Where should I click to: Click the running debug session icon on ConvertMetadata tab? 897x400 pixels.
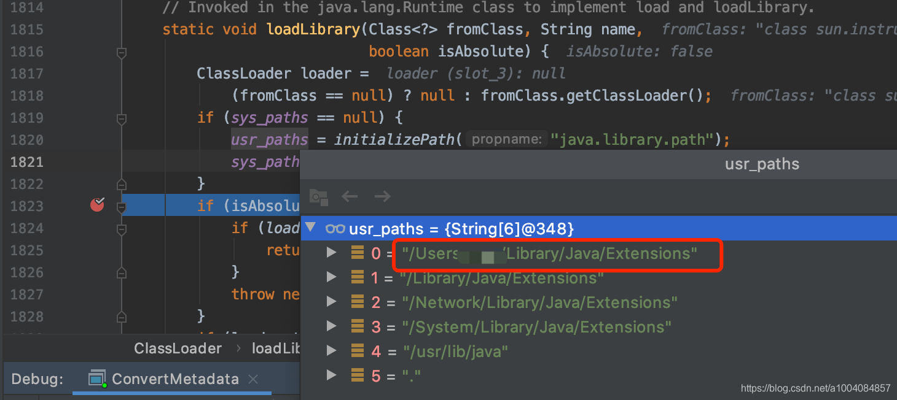96,379
